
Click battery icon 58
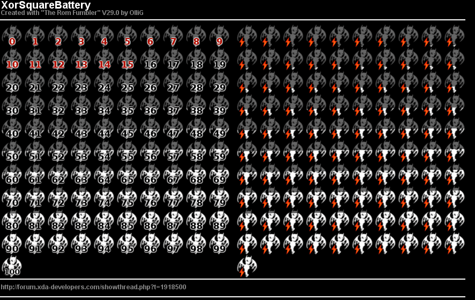coord(196,152)
